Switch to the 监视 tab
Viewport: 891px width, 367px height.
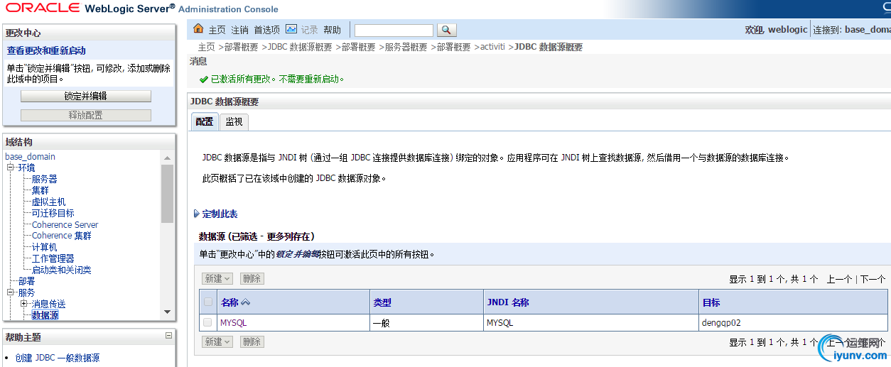coord(234,121)
